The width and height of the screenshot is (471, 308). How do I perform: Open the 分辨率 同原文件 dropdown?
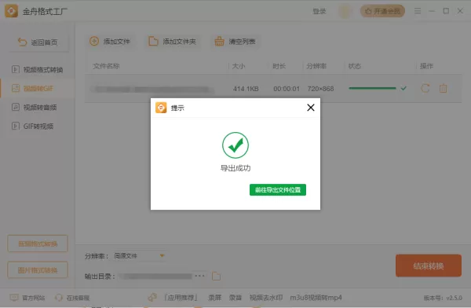tap(139, 256)
